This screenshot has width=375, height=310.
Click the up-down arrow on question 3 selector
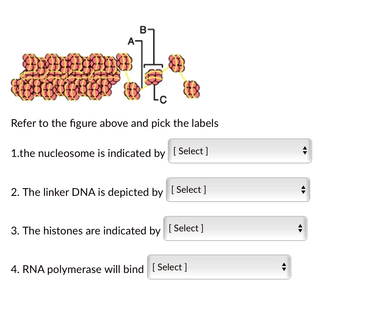coord(300,228)
